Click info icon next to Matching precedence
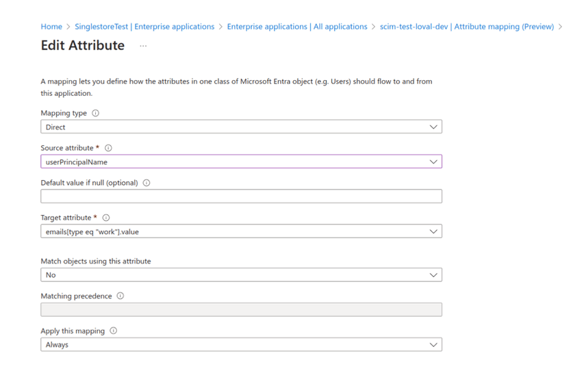The height and width of the screenshot is (386, 582). tap(121, 296)
